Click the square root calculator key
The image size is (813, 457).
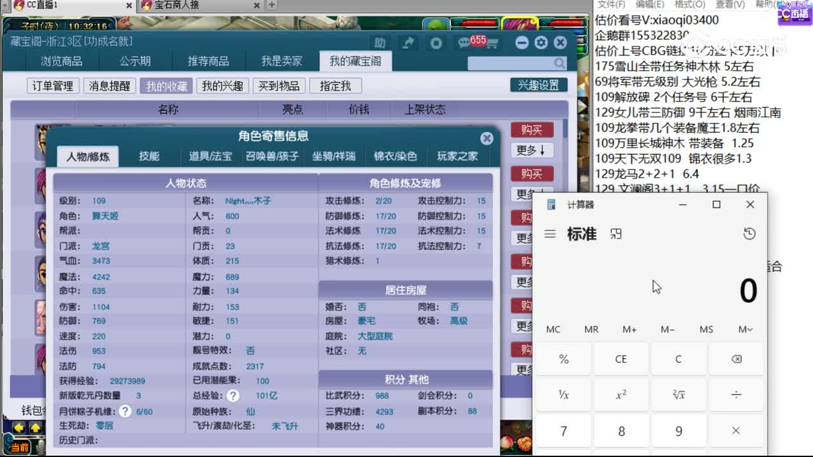pos(678,395)
